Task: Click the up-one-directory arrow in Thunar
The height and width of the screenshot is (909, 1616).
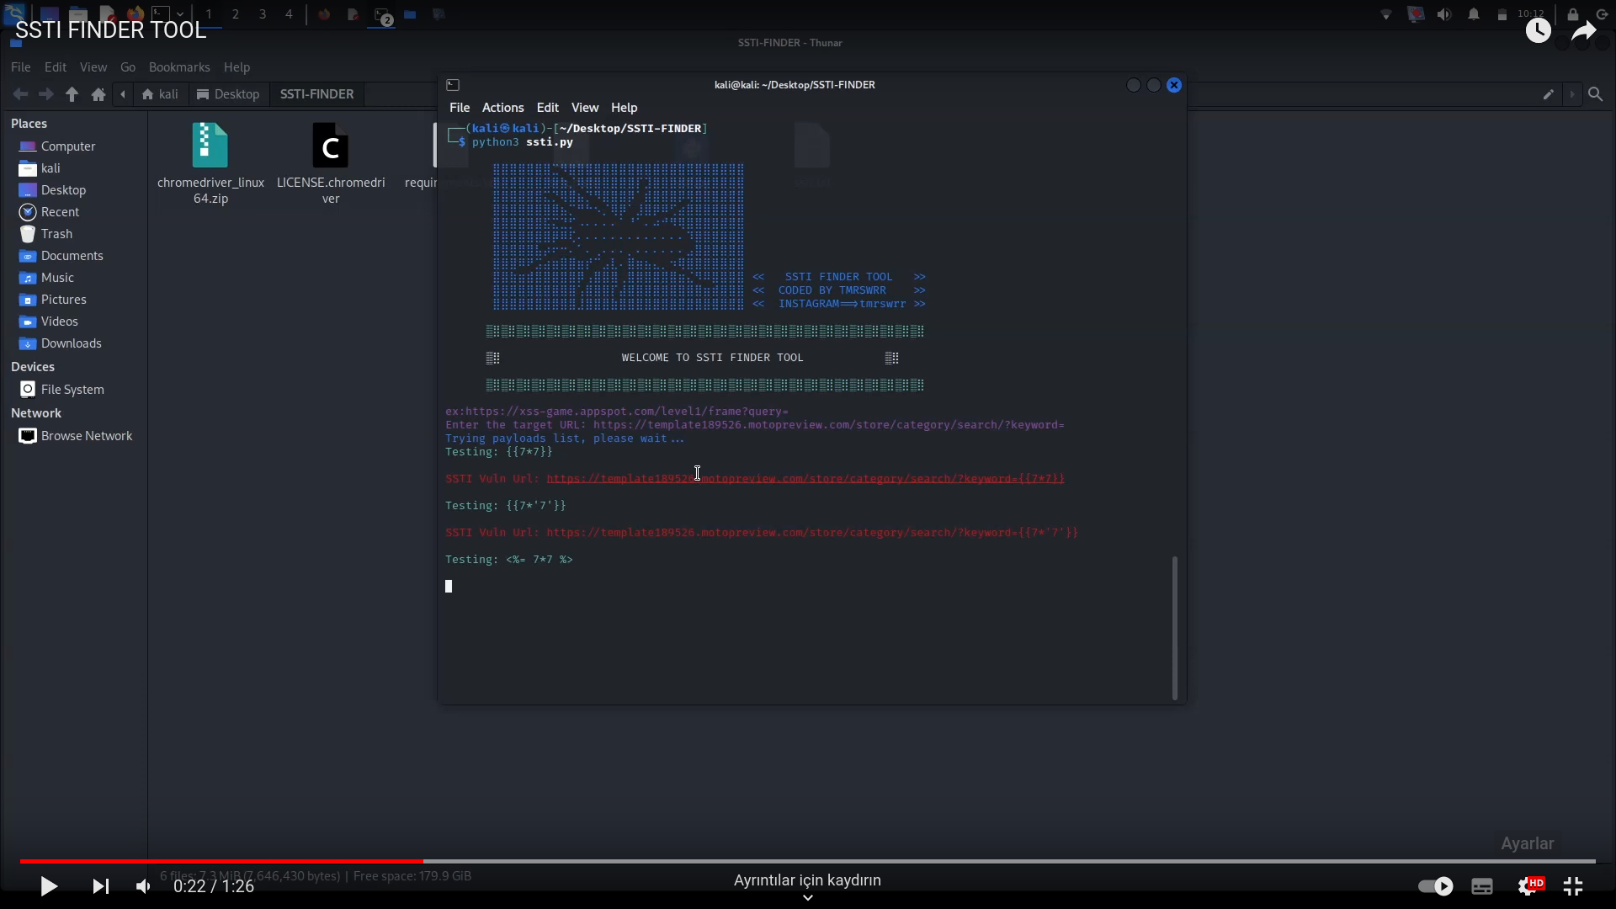Action: (x=72, y=94)
